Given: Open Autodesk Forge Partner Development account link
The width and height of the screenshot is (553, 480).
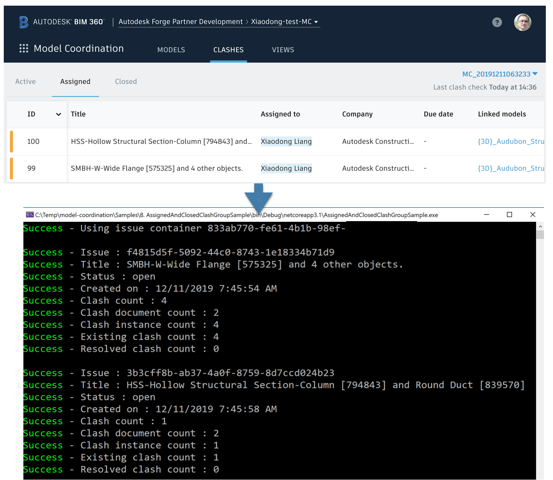Looking at the screenshot, I should (x=181, y=22).
